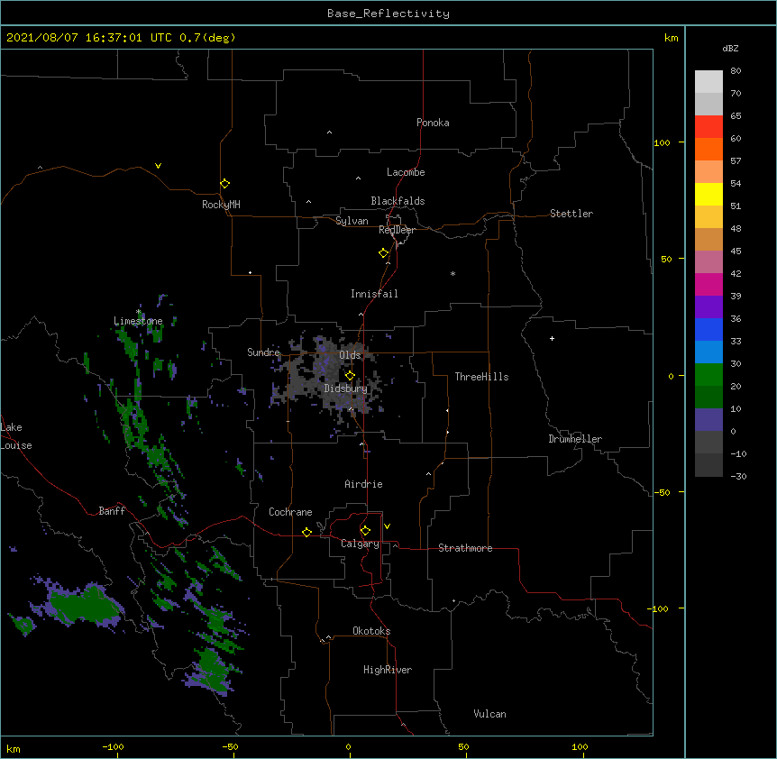
Task: Click the Lake Louise label
Action: 16,436
